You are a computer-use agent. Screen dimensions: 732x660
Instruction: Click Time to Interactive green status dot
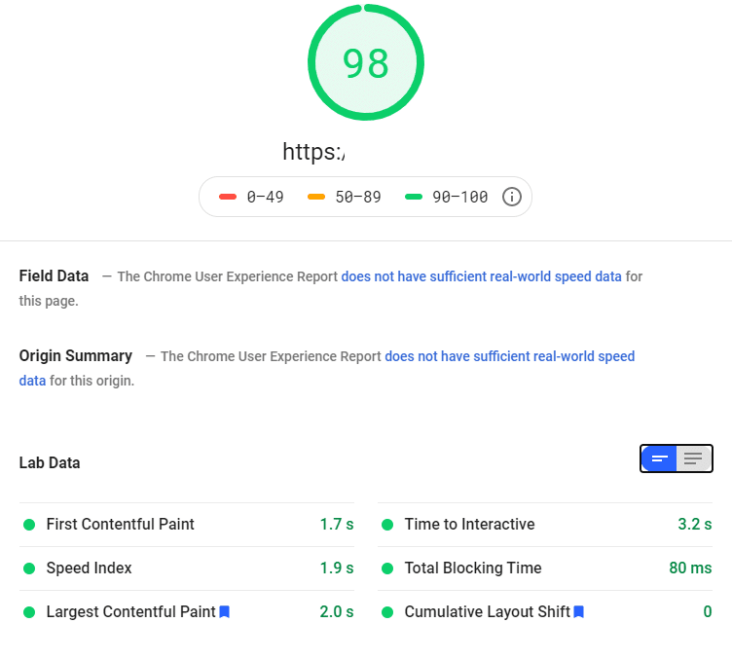tap(386, 525)
